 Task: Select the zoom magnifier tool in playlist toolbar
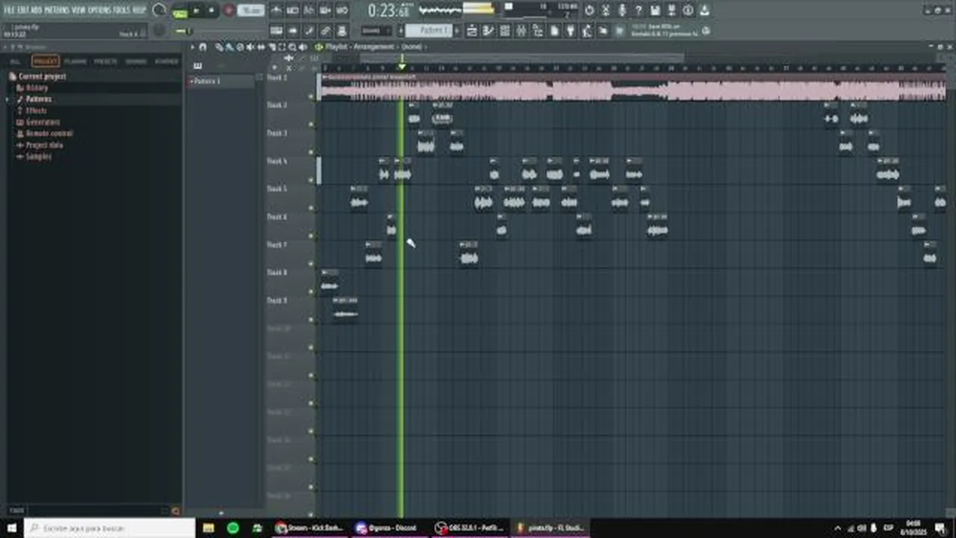tap(292, 46)
